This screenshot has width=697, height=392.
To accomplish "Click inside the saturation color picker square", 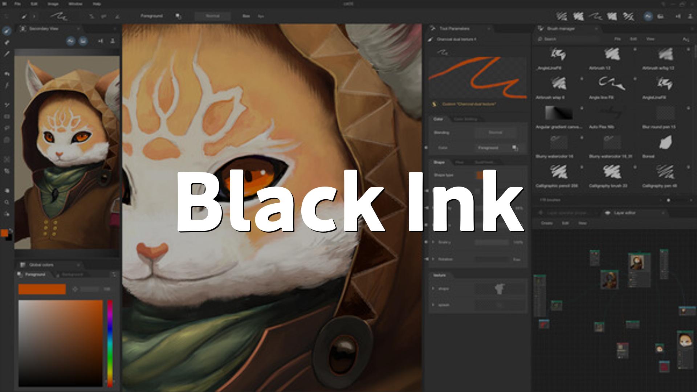I will point(61,343).
